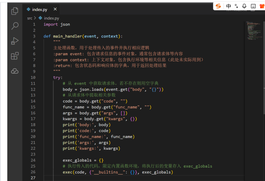265x181 pixels.
Task: Click print('args:', args) line
Action: pos(87,143)
